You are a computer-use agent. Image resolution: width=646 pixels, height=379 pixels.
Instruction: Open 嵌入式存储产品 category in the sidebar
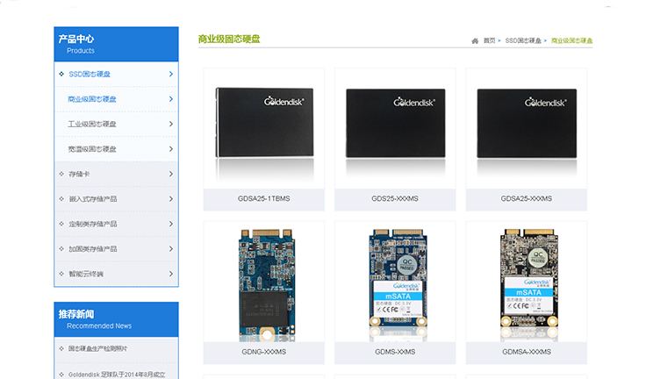click(x=93, y=199)
